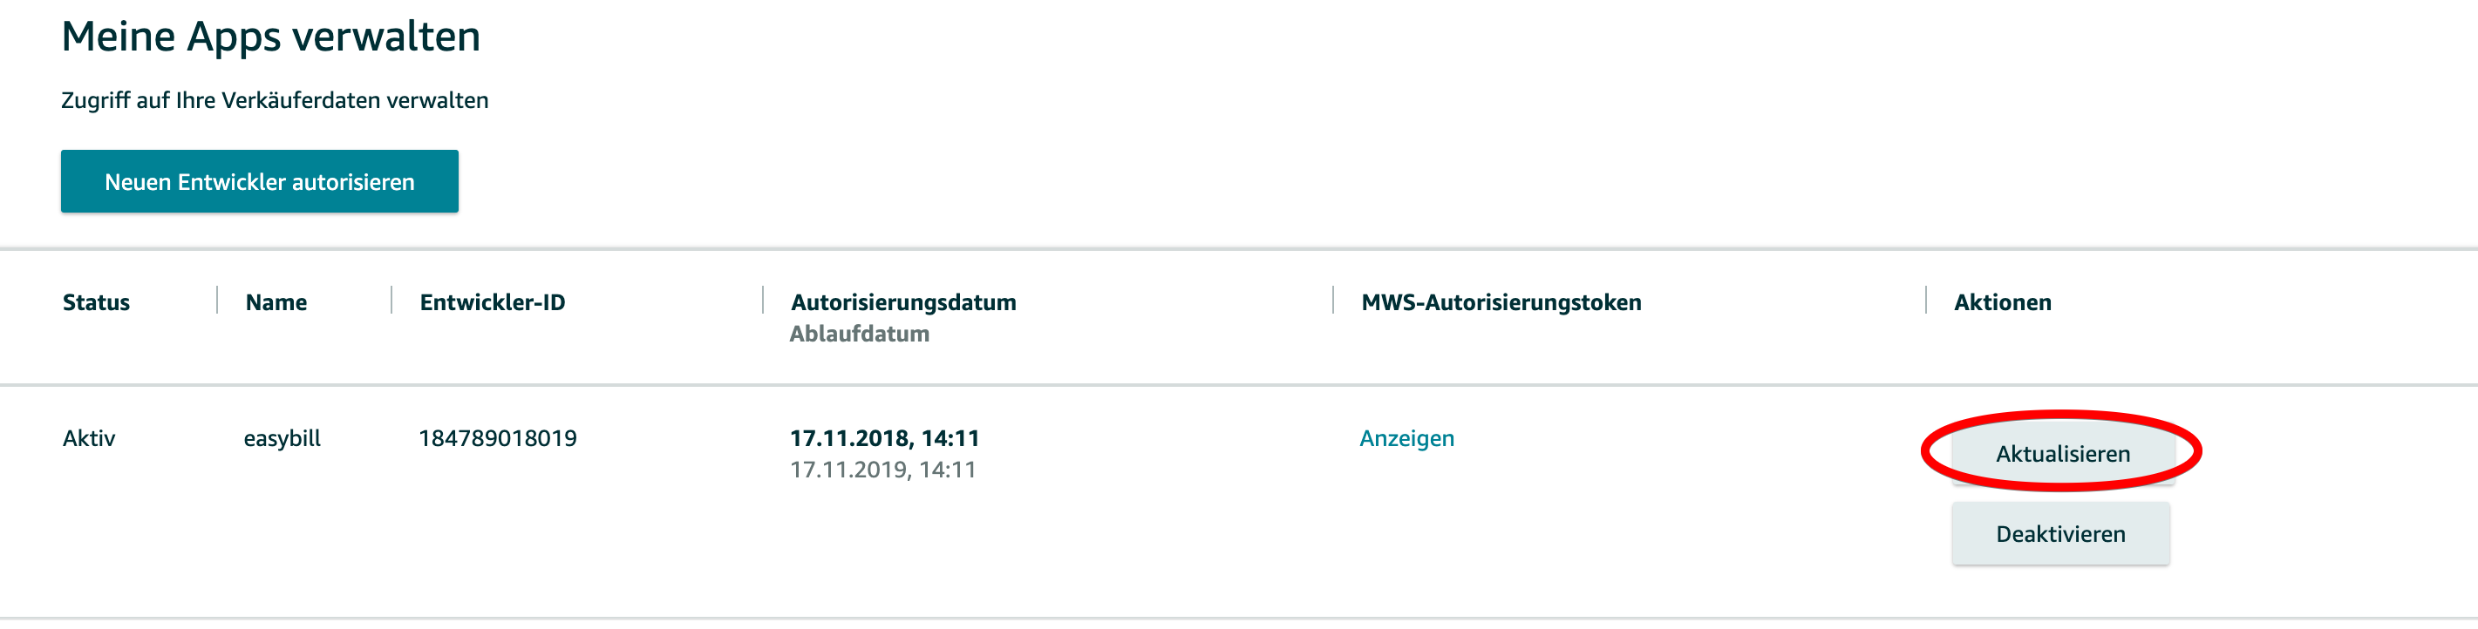The height and width of the screenshot is (629, 2478).
Task: Select the MWS-Autorisierungstoken column header
Action: tap(1501, 303)
